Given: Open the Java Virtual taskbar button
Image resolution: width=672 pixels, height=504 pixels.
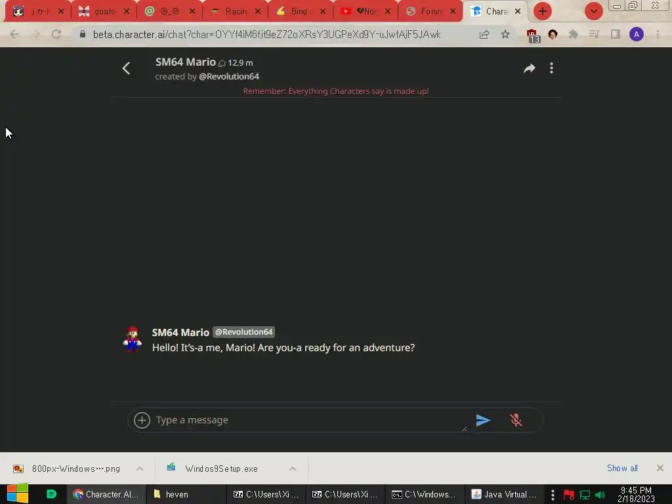Looking at the screenshot, I should click(x=504, y=494).
